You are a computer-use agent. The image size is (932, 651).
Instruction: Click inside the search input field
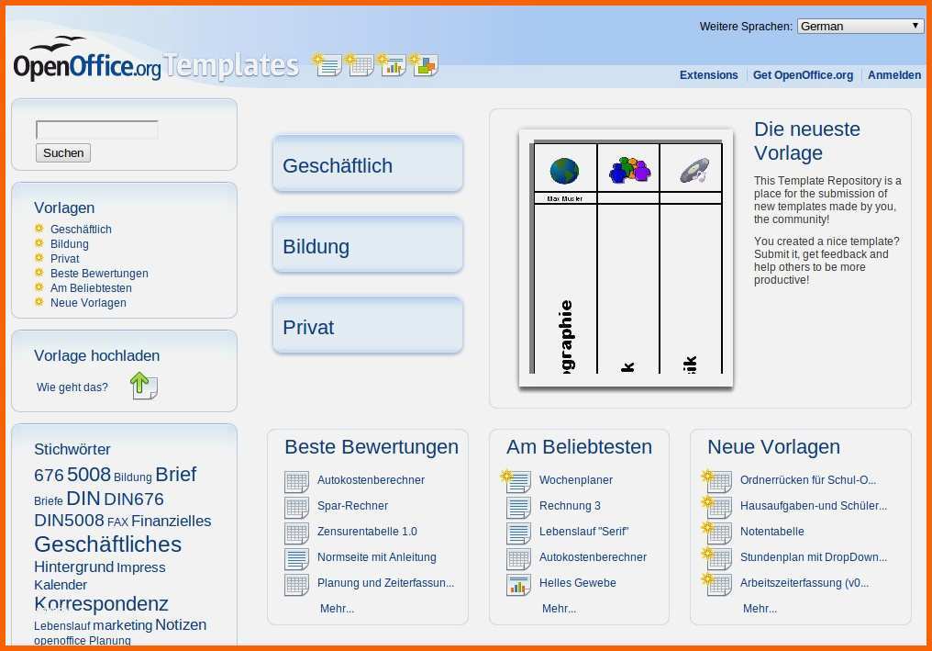96,129
